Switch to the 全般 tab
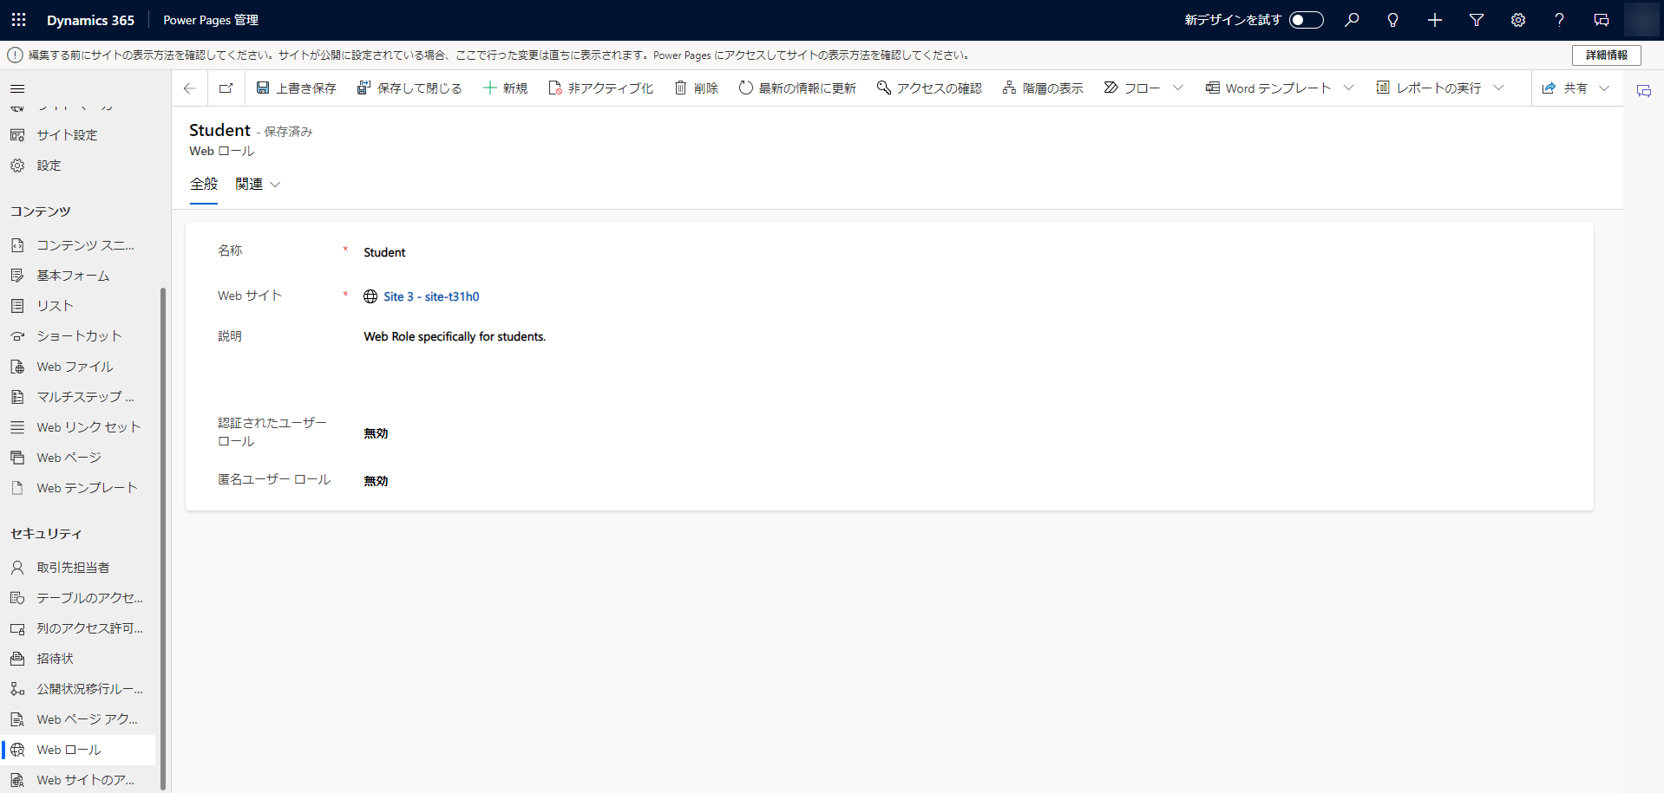The image size is (1664, 793). [x=204, y=184]
